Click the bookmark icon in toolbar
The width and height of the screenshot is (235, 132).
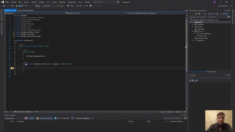pos(91,6)
